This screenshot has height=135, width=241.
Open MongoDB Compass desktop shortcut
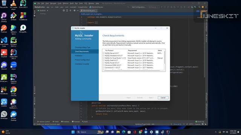click(x=23, y=29)
